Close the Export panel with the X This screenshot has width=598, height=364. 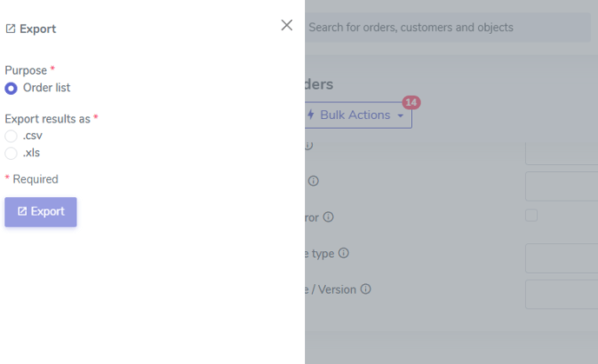pos(287,25)
